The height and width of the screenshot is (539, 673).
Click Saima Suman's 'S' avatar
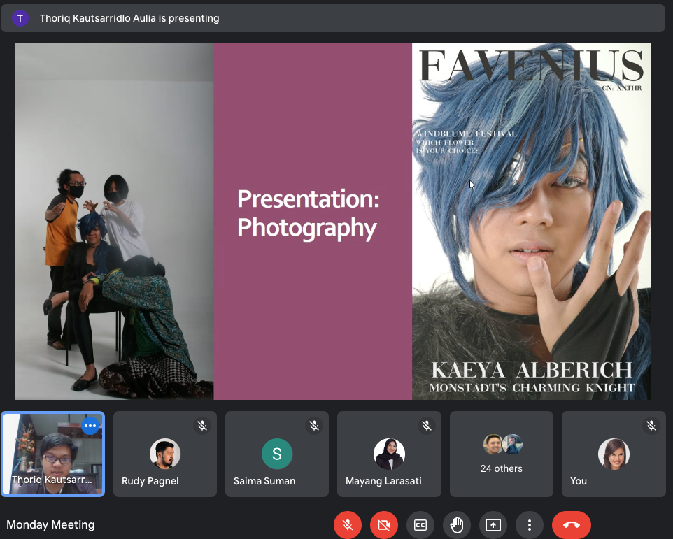click(277, 454)
